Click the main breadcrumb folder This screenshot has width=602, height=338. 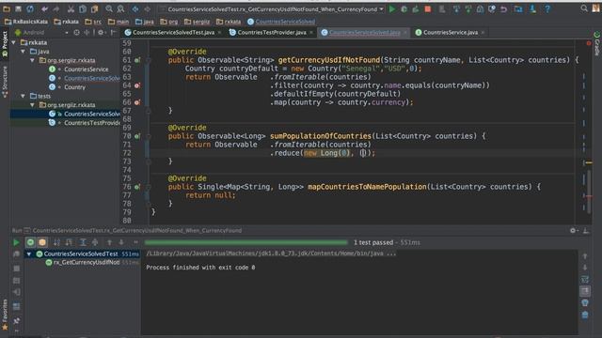pyautogui.click(x=119, y=22)
